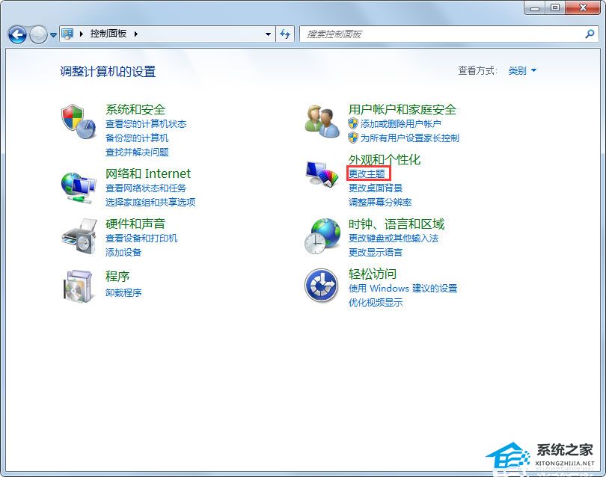This screenshot has height=477, width=606.
Task: Open 优化视频显示 link
Action: 376,302
